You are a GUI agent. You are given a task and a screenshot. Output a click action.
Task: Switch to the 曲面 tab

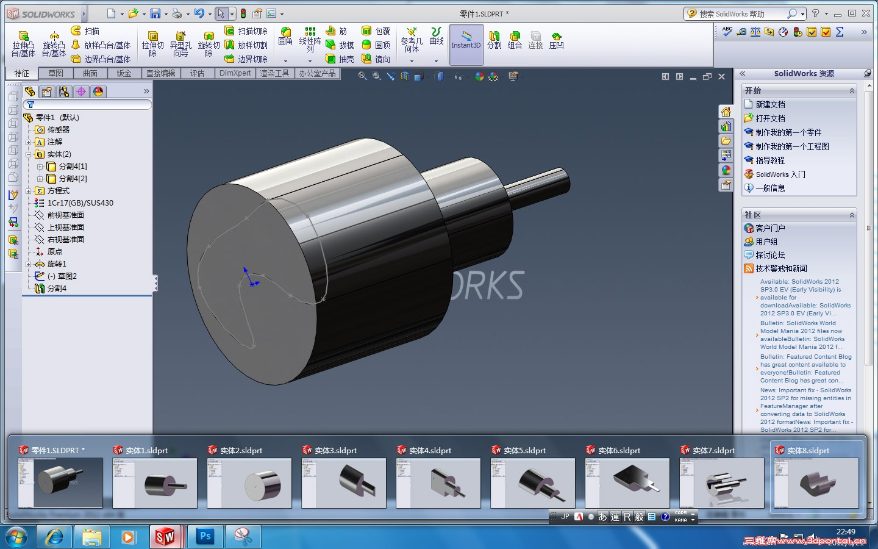(x=90, y=73)
